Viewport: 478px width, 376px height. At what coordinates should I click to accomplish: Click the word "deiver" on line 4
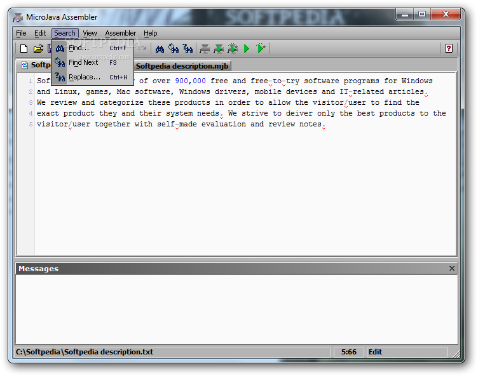299,113
